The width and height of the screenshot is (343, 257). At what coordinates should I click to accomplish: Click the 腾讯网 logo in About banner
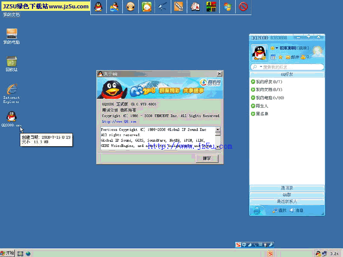210,83
